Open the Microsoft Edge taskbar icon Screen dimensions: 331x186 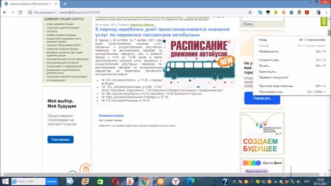coord(191,181)
